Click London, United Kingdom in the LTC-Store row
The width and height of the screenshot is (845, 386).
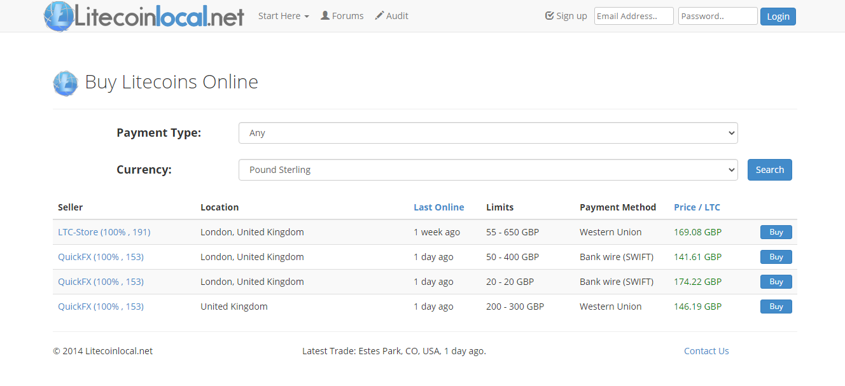tap(252, 232)
